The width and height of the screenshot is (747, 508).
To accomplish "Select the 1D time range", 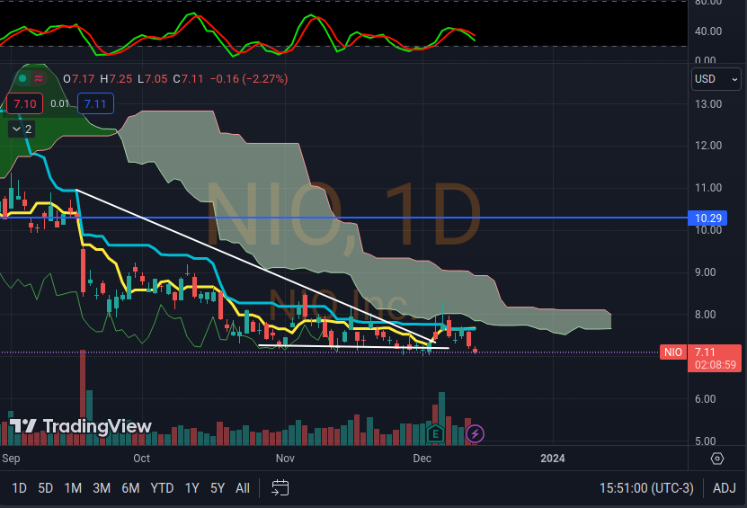I will point(19,488).
